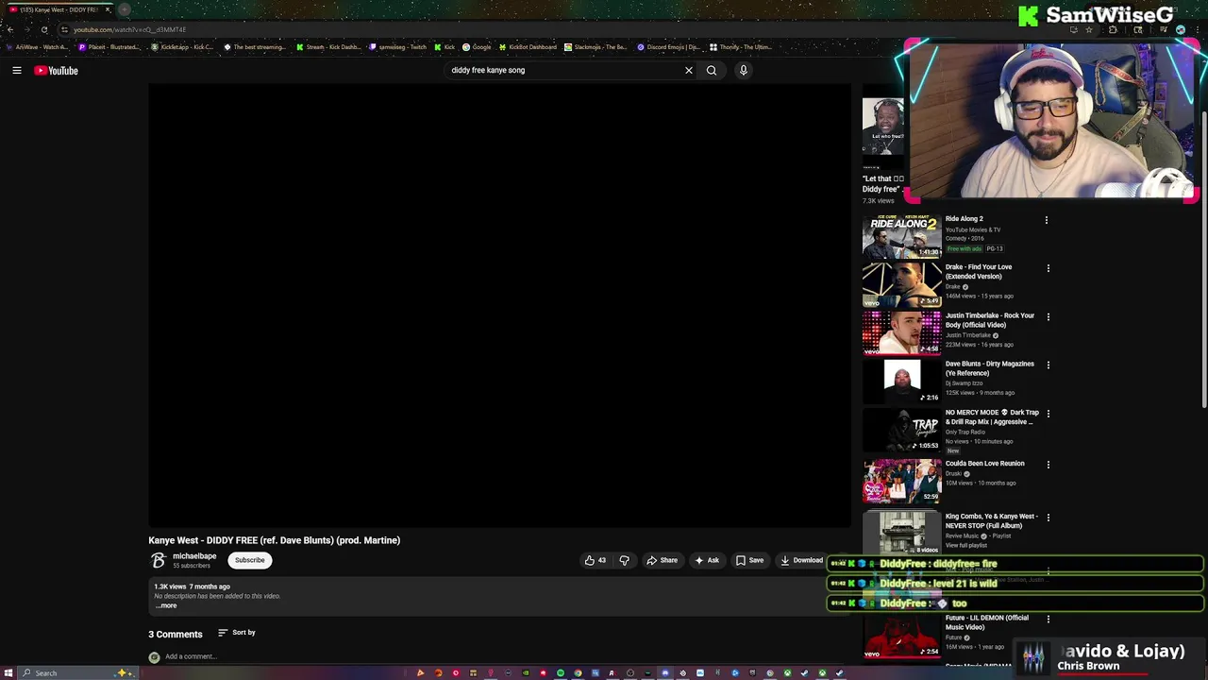Viewport: 1208px width, 680px height.
Task: Open Justin Timberlake Rock Your Body thumbnail
Action: click(901, 332)
